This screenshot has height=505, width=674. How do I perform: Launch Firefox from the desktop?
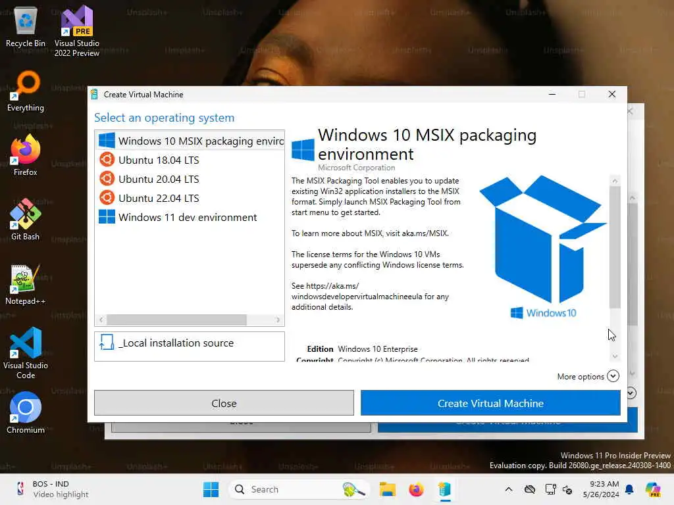click(26, 155)
